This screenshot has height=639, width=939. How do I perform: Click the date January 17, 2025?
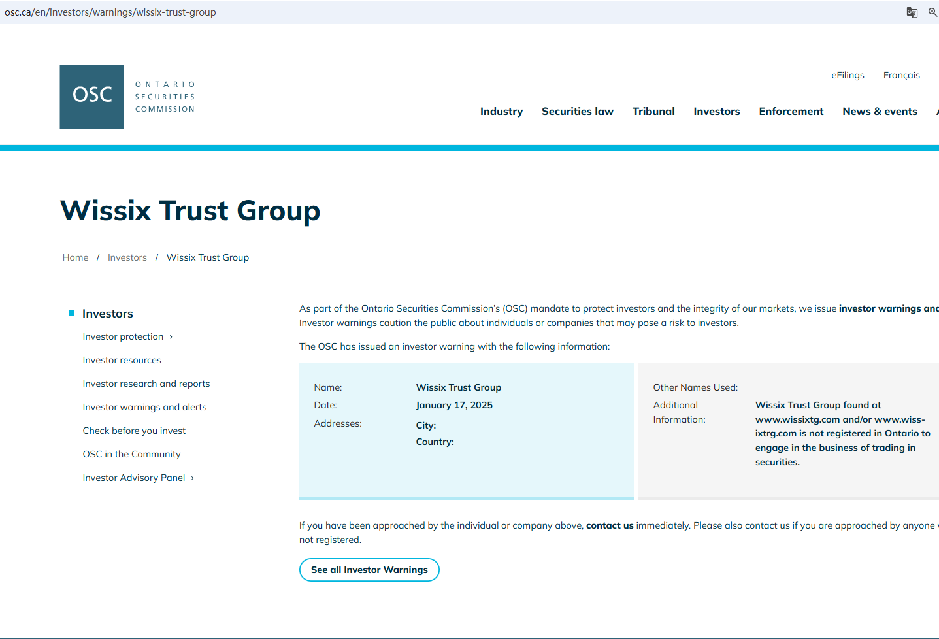tap(454, 405)
